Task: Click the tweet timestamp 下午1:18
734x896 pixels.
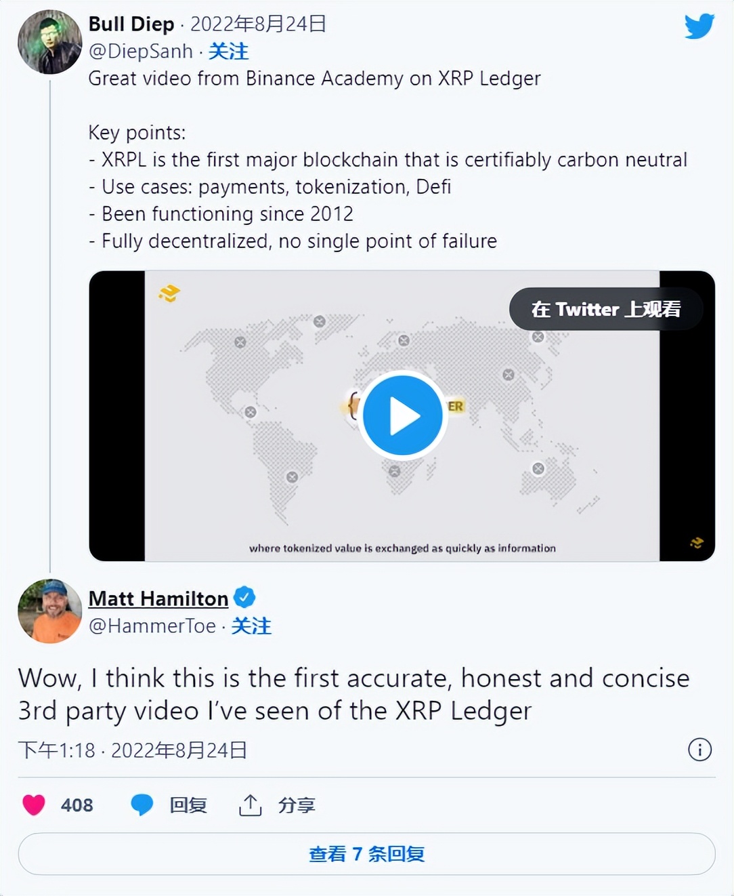Action: [56, 750]
